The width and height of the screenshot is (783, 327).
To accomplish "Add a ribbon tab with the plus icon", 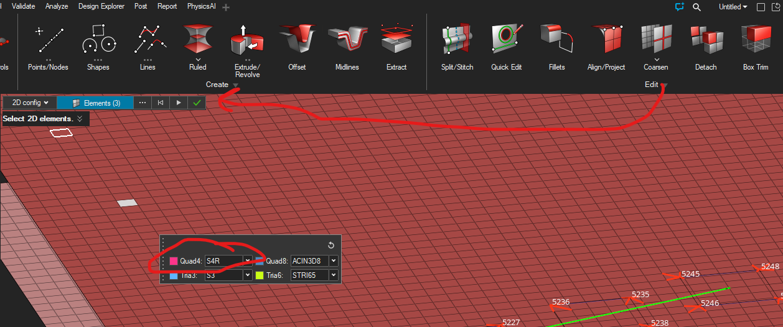I will 225,7.
